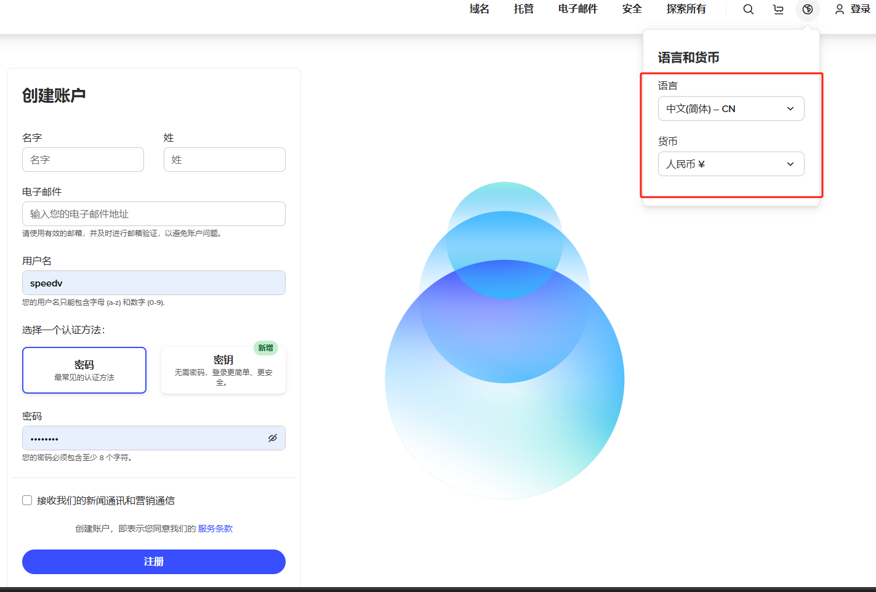Open the 服务条款 link
This screenshot has height=592, width=876.
point(215,529)
